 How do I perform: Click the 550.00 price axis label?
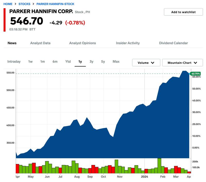[x=10, y=73]
